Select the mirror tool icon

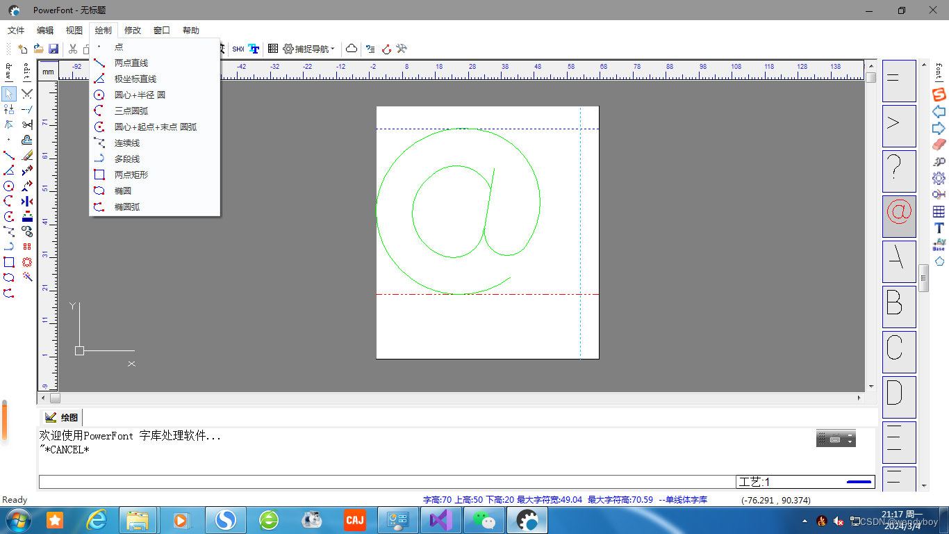click(x=27, y=201)
